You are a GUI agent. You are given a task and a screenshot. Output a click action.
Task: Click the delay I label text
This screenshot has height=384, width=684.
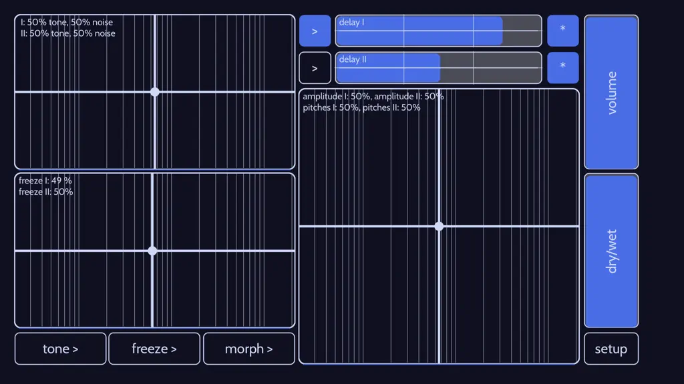pyautogui.click(x=351, y=22)
